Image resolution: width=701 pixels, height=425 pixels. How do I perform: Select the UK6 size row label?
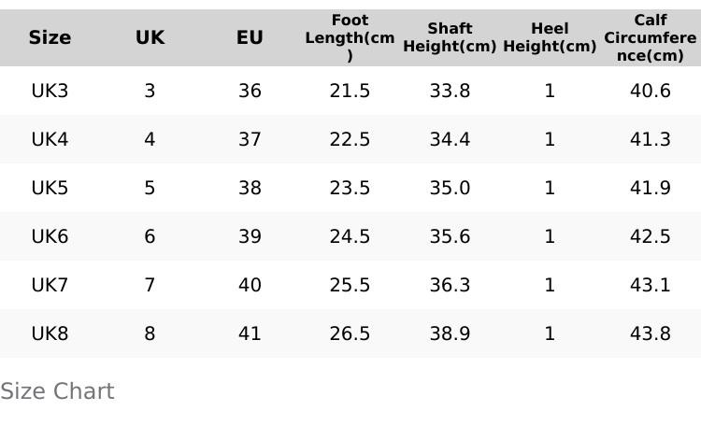click(50, 236)
